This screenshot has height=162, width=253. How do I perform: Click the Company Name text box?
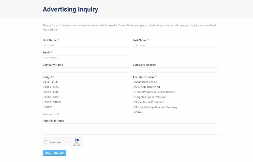[x=86, y=70]
